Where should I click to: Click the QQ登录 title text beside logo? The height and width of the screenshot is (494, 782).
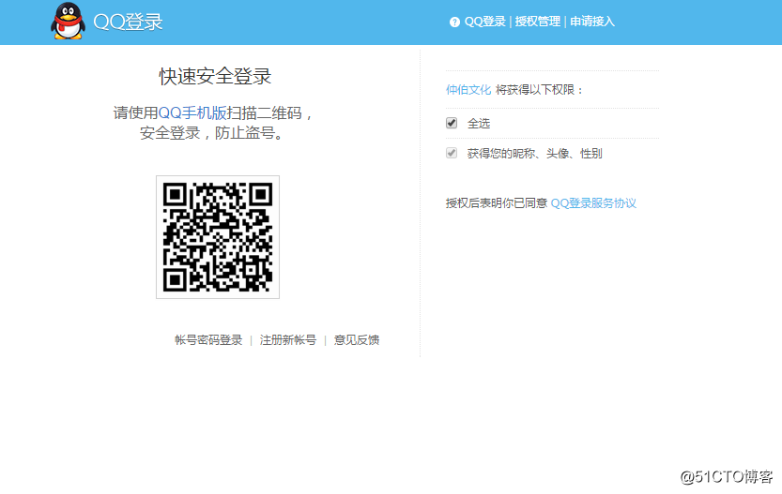click(129, 22)
